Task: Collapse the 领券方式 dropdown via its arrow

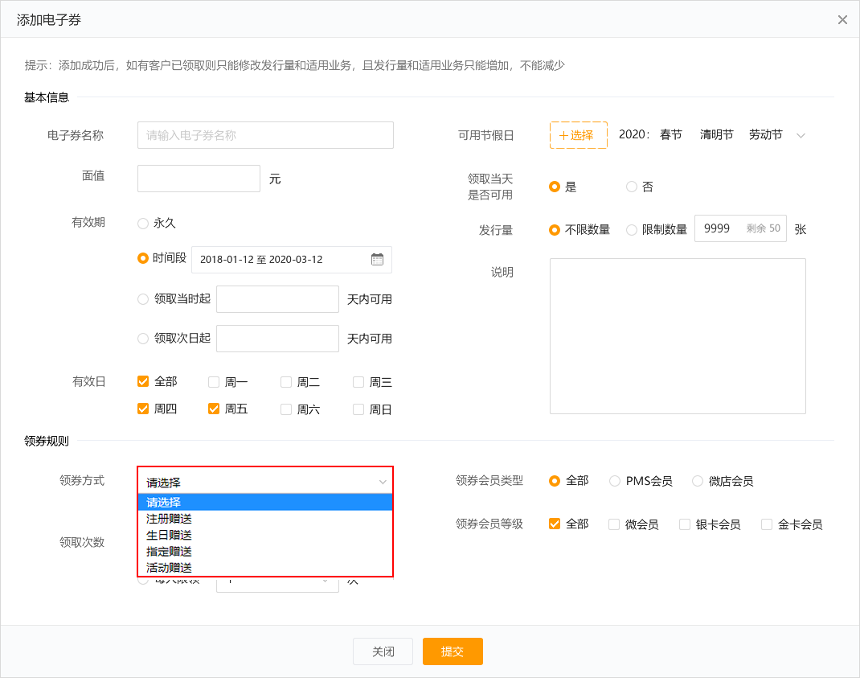Action: point(383,483)
